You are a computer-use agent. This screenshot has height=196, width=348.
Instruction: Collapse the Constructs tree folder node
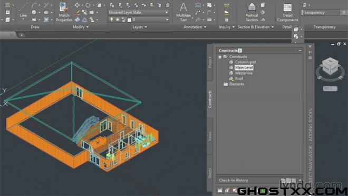(220, 57)
